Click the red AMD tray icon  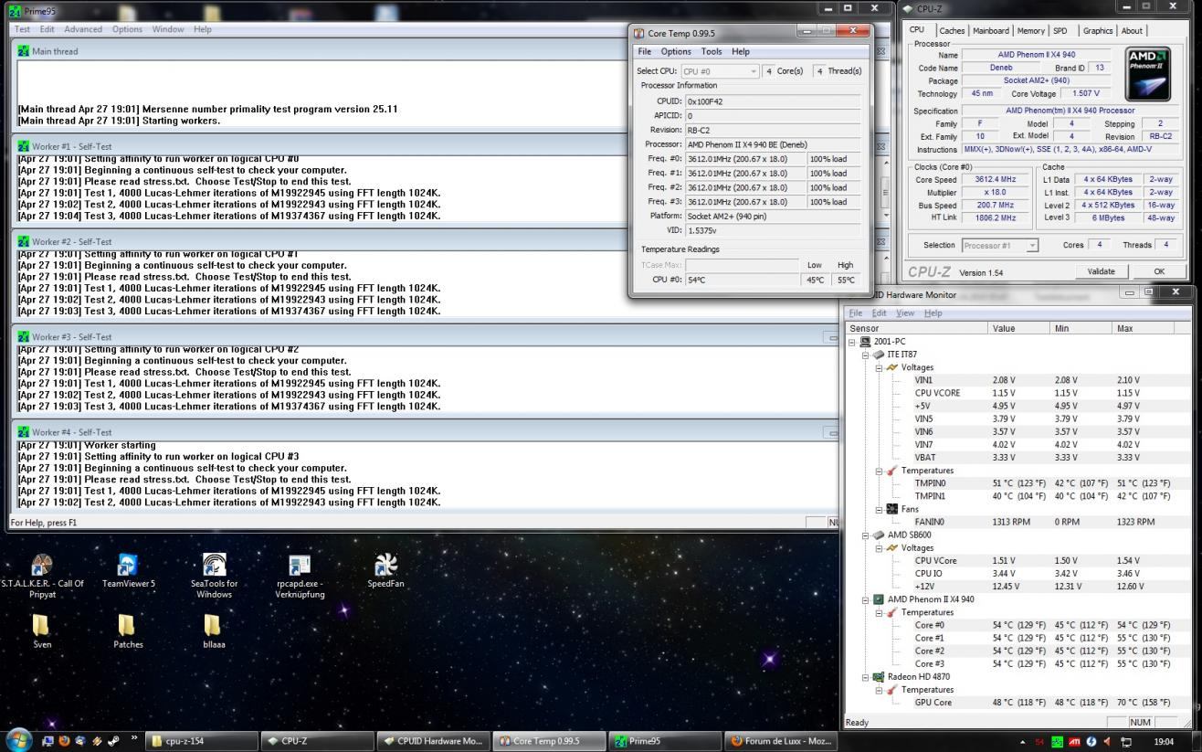(1076, 741)
